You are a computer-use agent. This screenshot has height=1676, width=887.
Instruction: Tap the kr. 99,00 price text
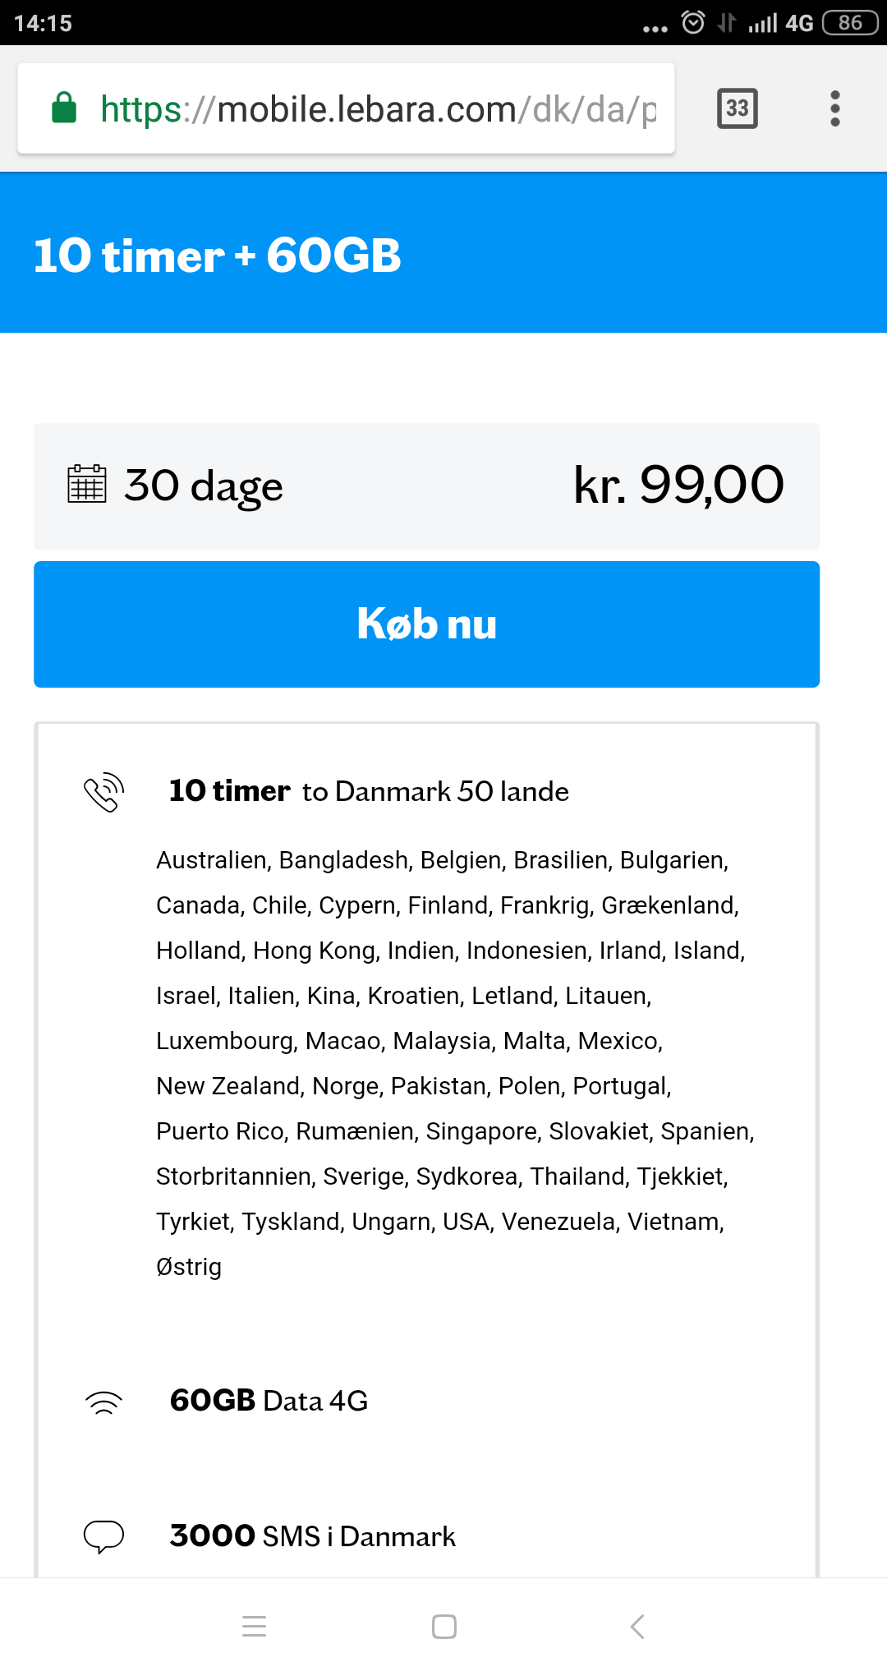pyautogui.click(x=678, y=484)
